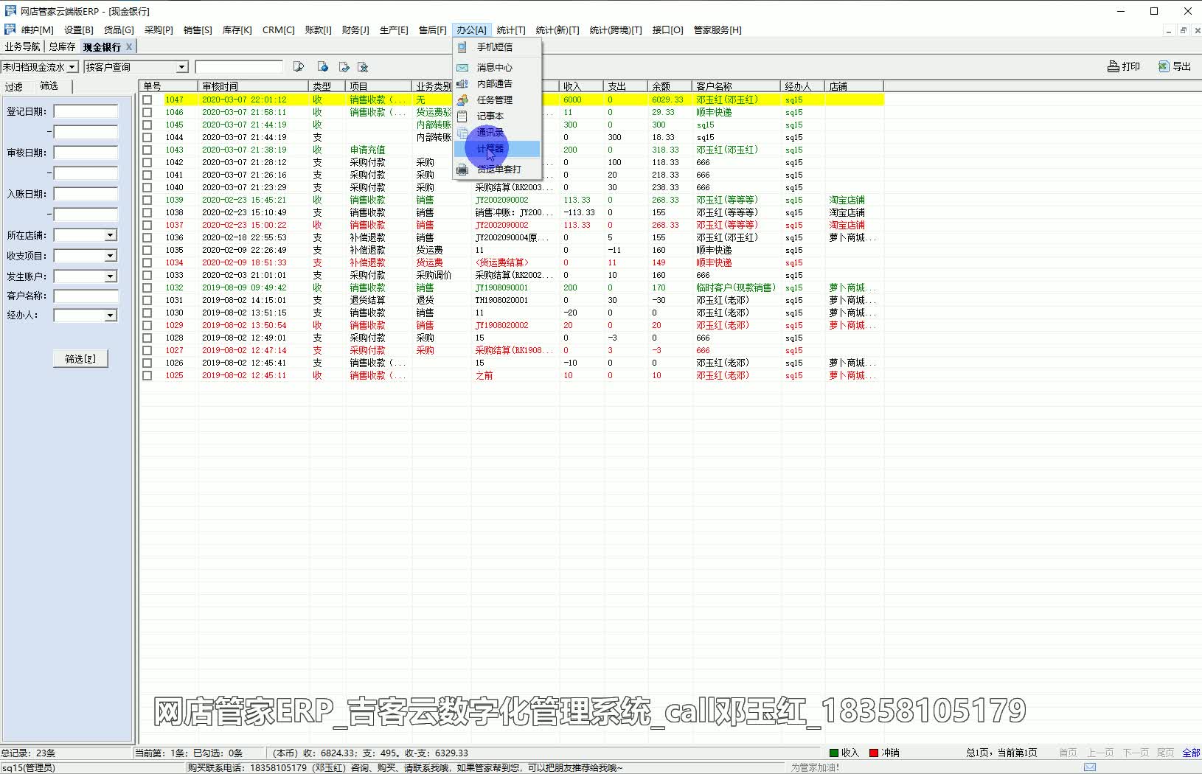Click the mail icon in the status bar
1202x774 pixels.
(1090, 767)
